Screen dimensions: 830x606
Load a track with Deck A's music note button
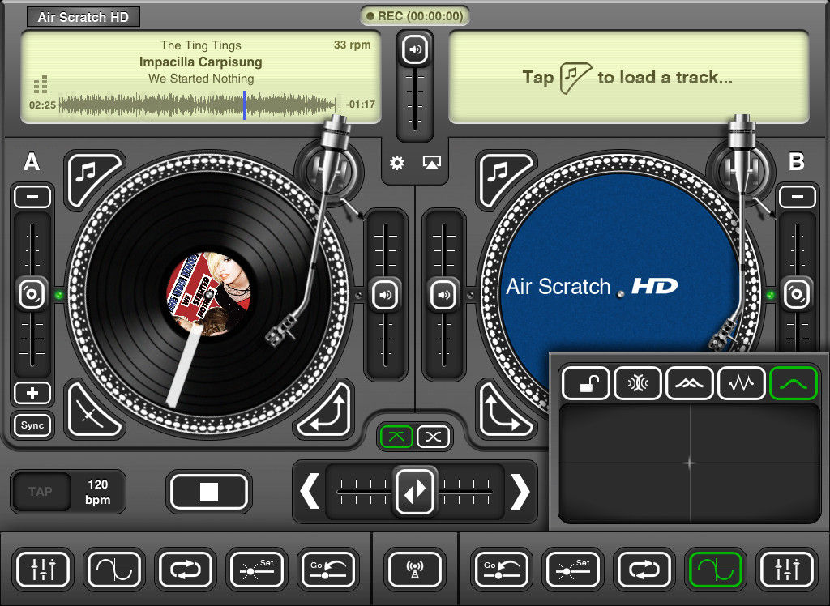click(x=94, y=180)
